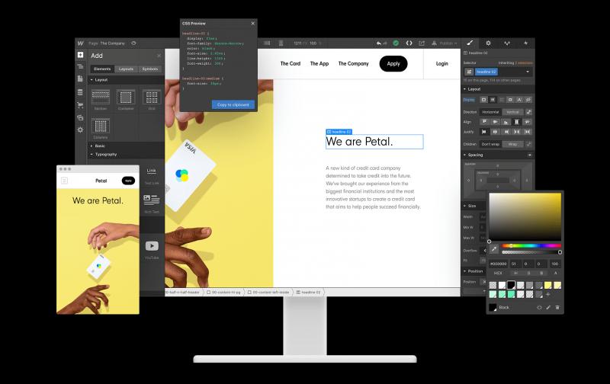
Task: Switch to the Interactions lightning tab
Action: (525, 43)
